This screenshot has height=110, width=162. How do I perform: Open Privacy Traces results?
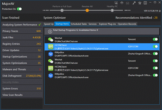pos(22,31)
